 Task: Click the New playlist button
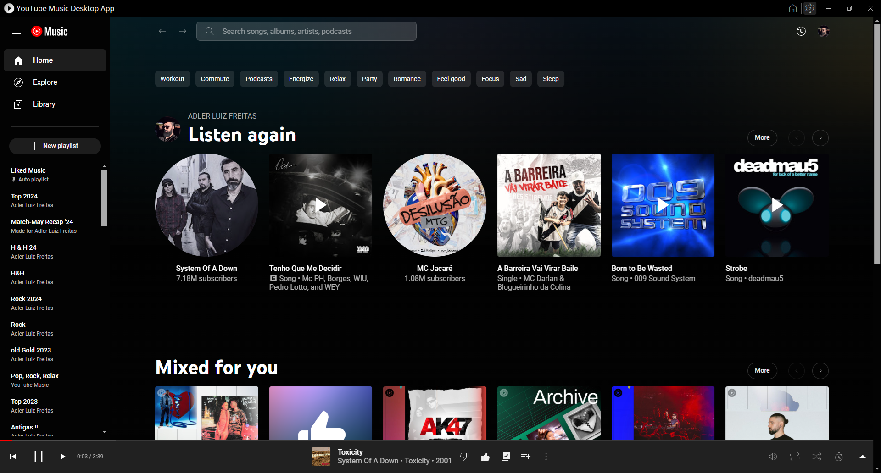(55, 146)
